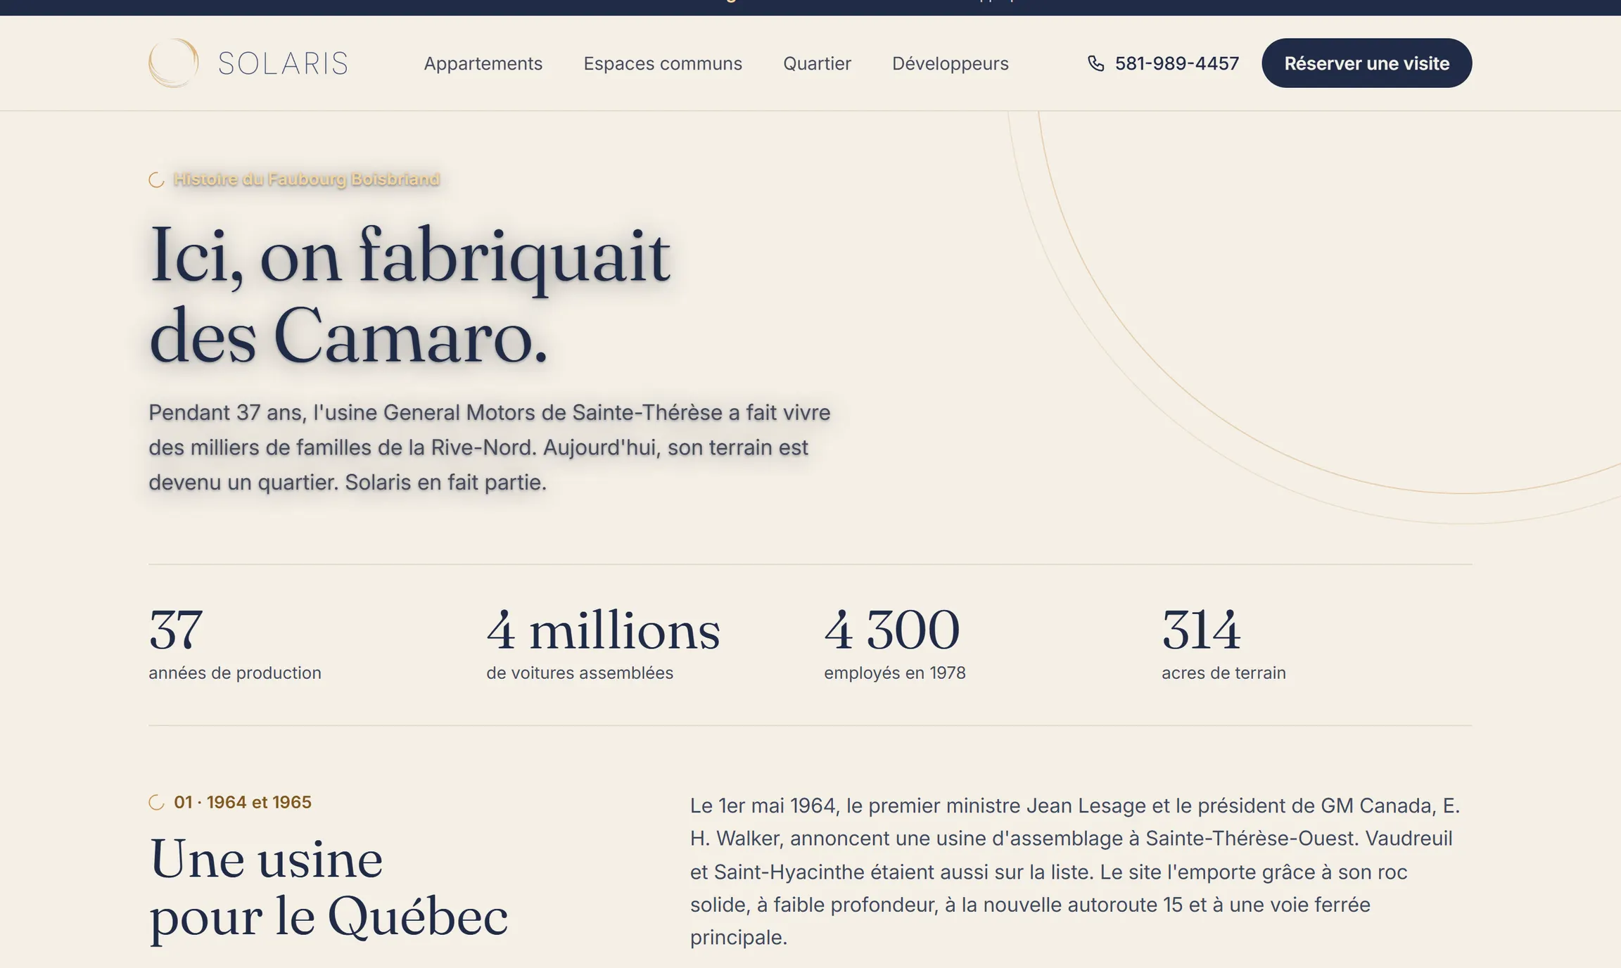Call the number 581-989-4457

[x=1176, y=63]
